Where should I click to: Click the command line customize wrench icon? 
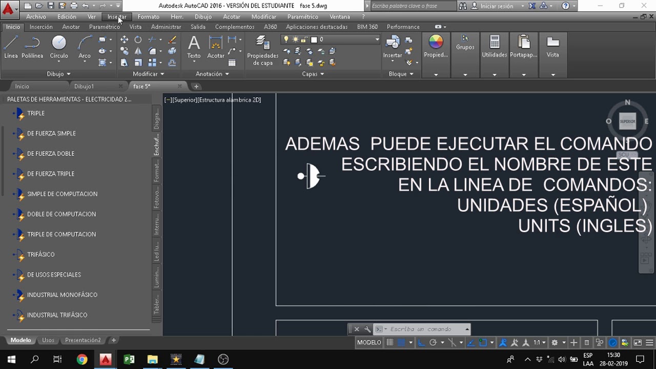367,329
